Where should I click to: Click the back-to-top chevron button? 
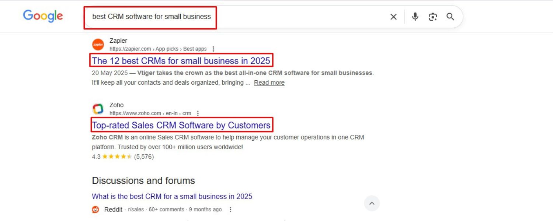372,203
